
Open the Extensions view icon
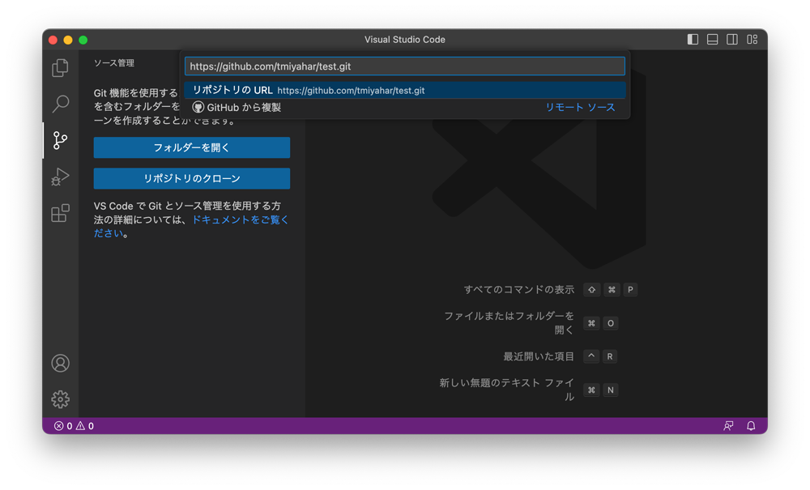[x=60, y=213]
